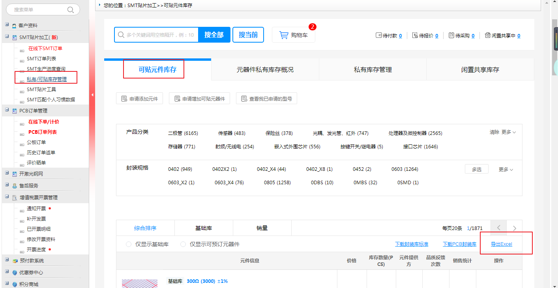Click the vertical scrollbar on the right
Screen dimensions: 558x288
(x=554, y=158)
